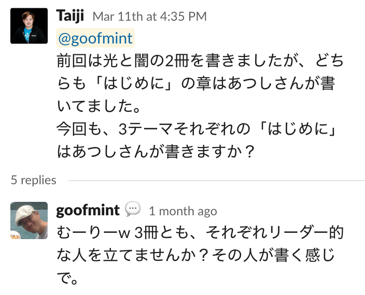
Task: Click the goofmint username in the reply
Action: pyautogui.click(x=88, y=210)
